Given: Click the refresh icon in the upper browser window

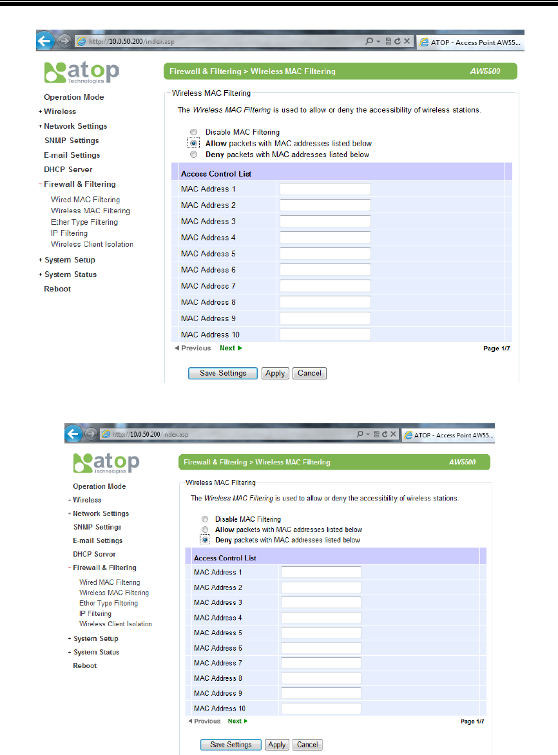Looking at the screenshot, I should tap(398, 41).
